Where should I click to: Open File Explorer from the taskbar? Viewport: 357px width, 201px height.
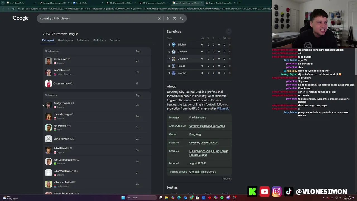click(167, 198)
